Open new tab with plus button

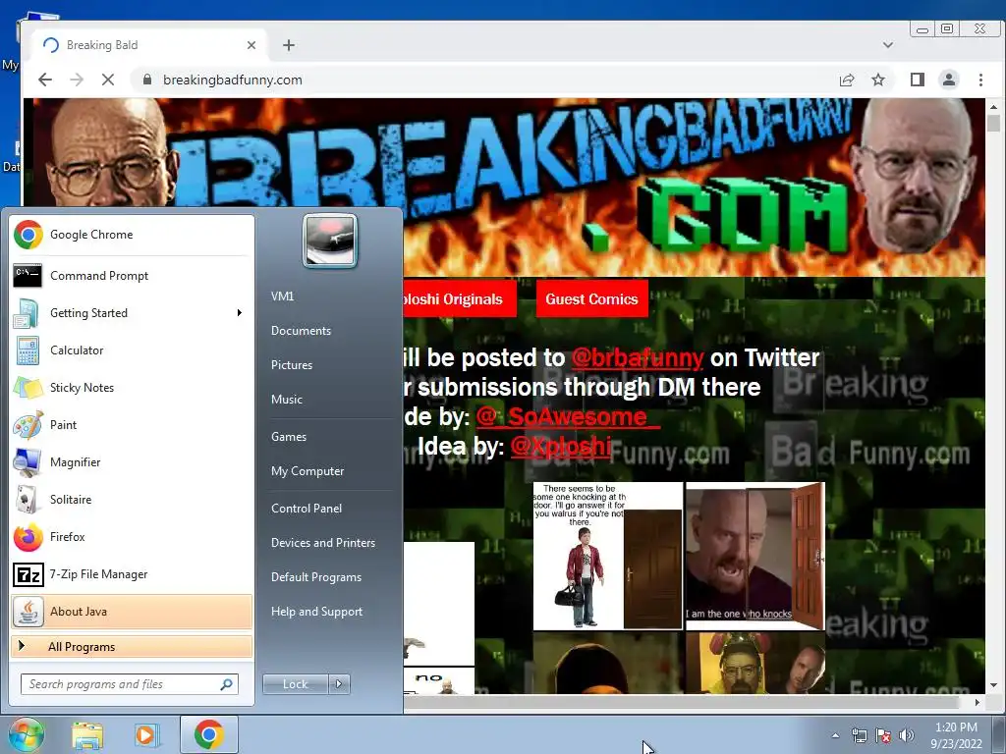pos(289,45)
